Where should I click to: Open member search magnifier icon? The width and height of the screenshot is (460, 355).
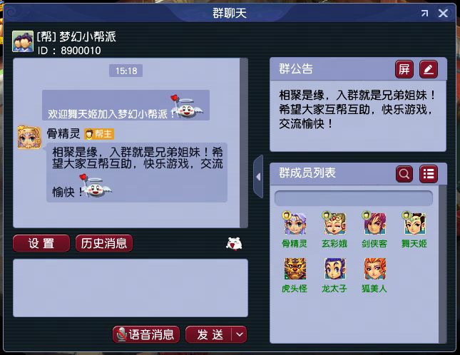404,174
